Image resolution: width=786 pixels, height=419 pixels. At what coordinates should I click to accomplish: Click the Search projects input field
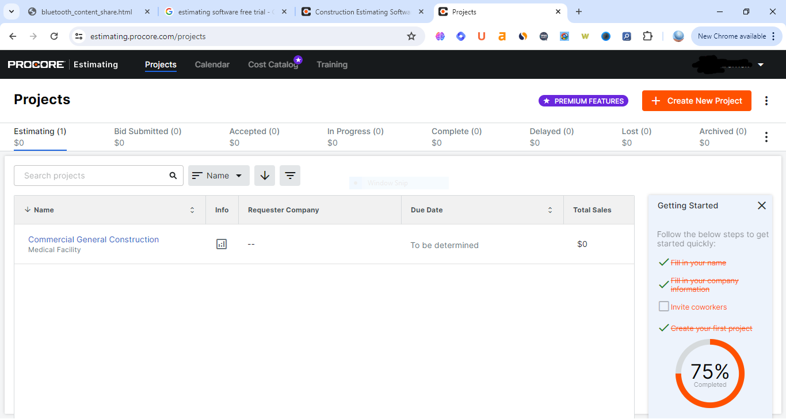(92, 176)
